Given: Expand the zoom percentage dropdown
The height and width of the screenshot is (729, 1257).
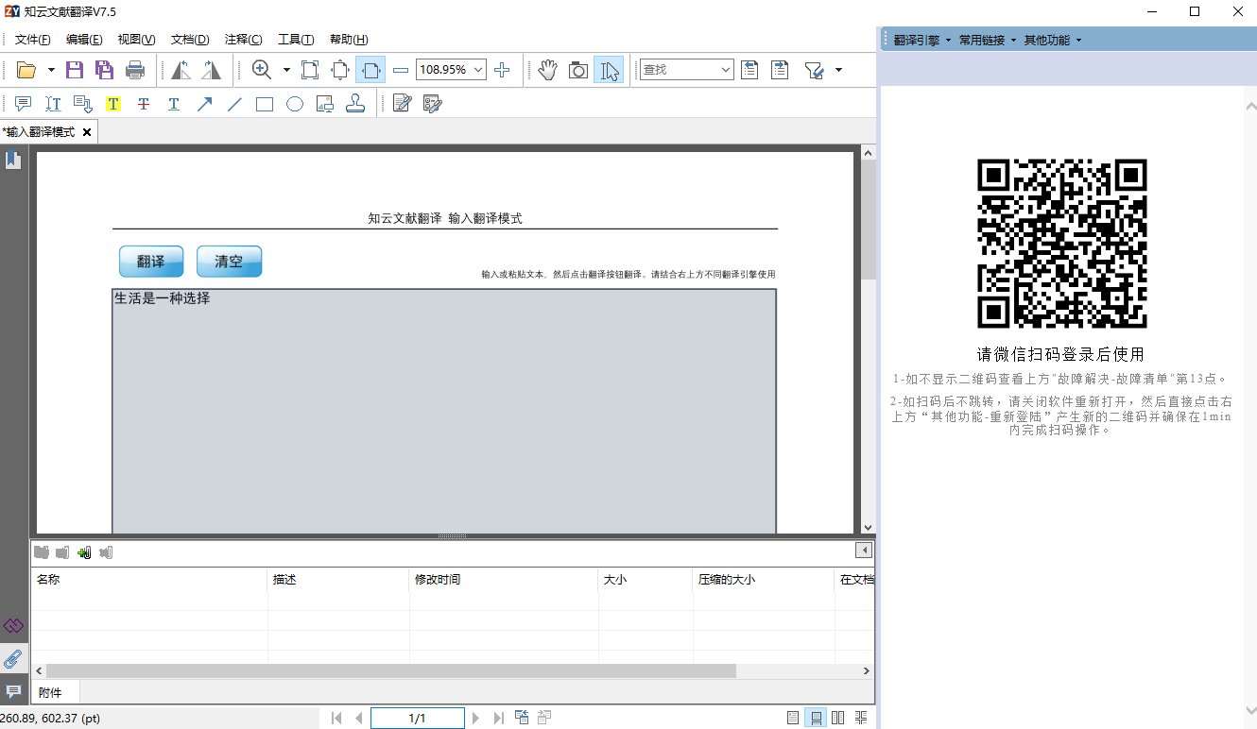Looking at the screenshot, I should point(478,70).
